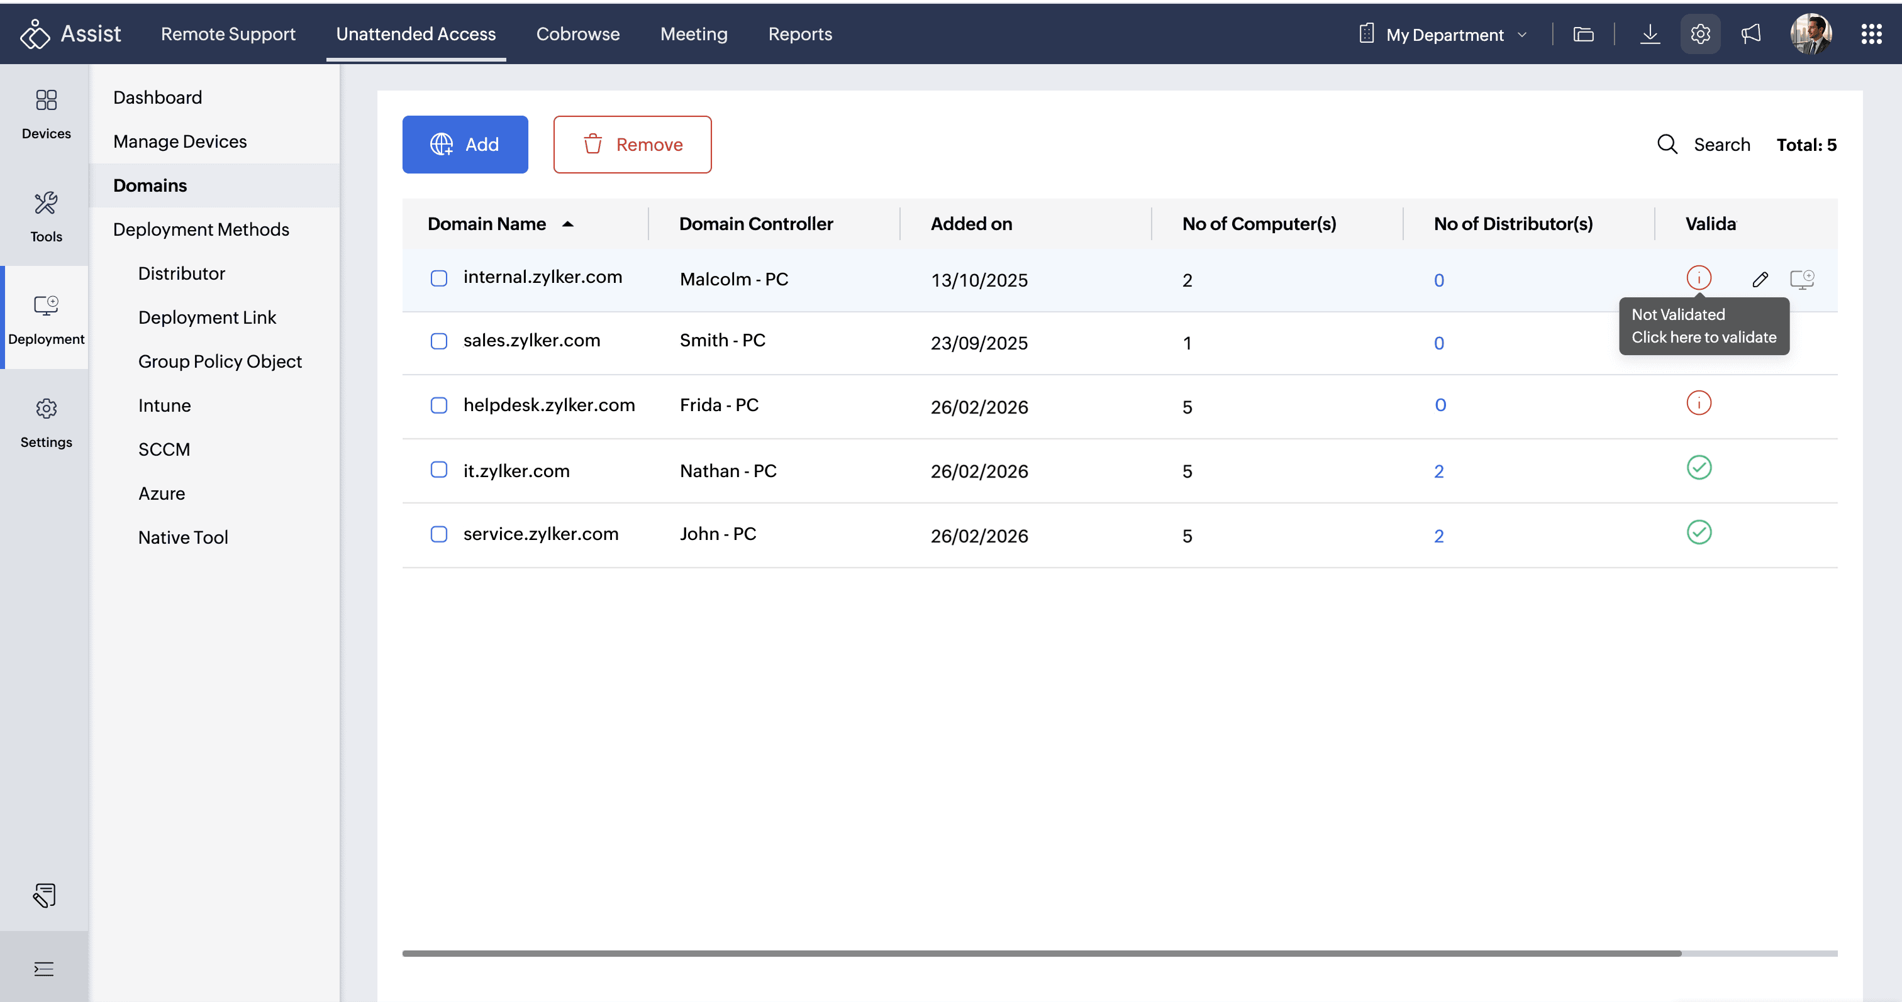Click the deploy computer icon for internal.zylker.com
The image size is (1902, 1002).
1801,279
